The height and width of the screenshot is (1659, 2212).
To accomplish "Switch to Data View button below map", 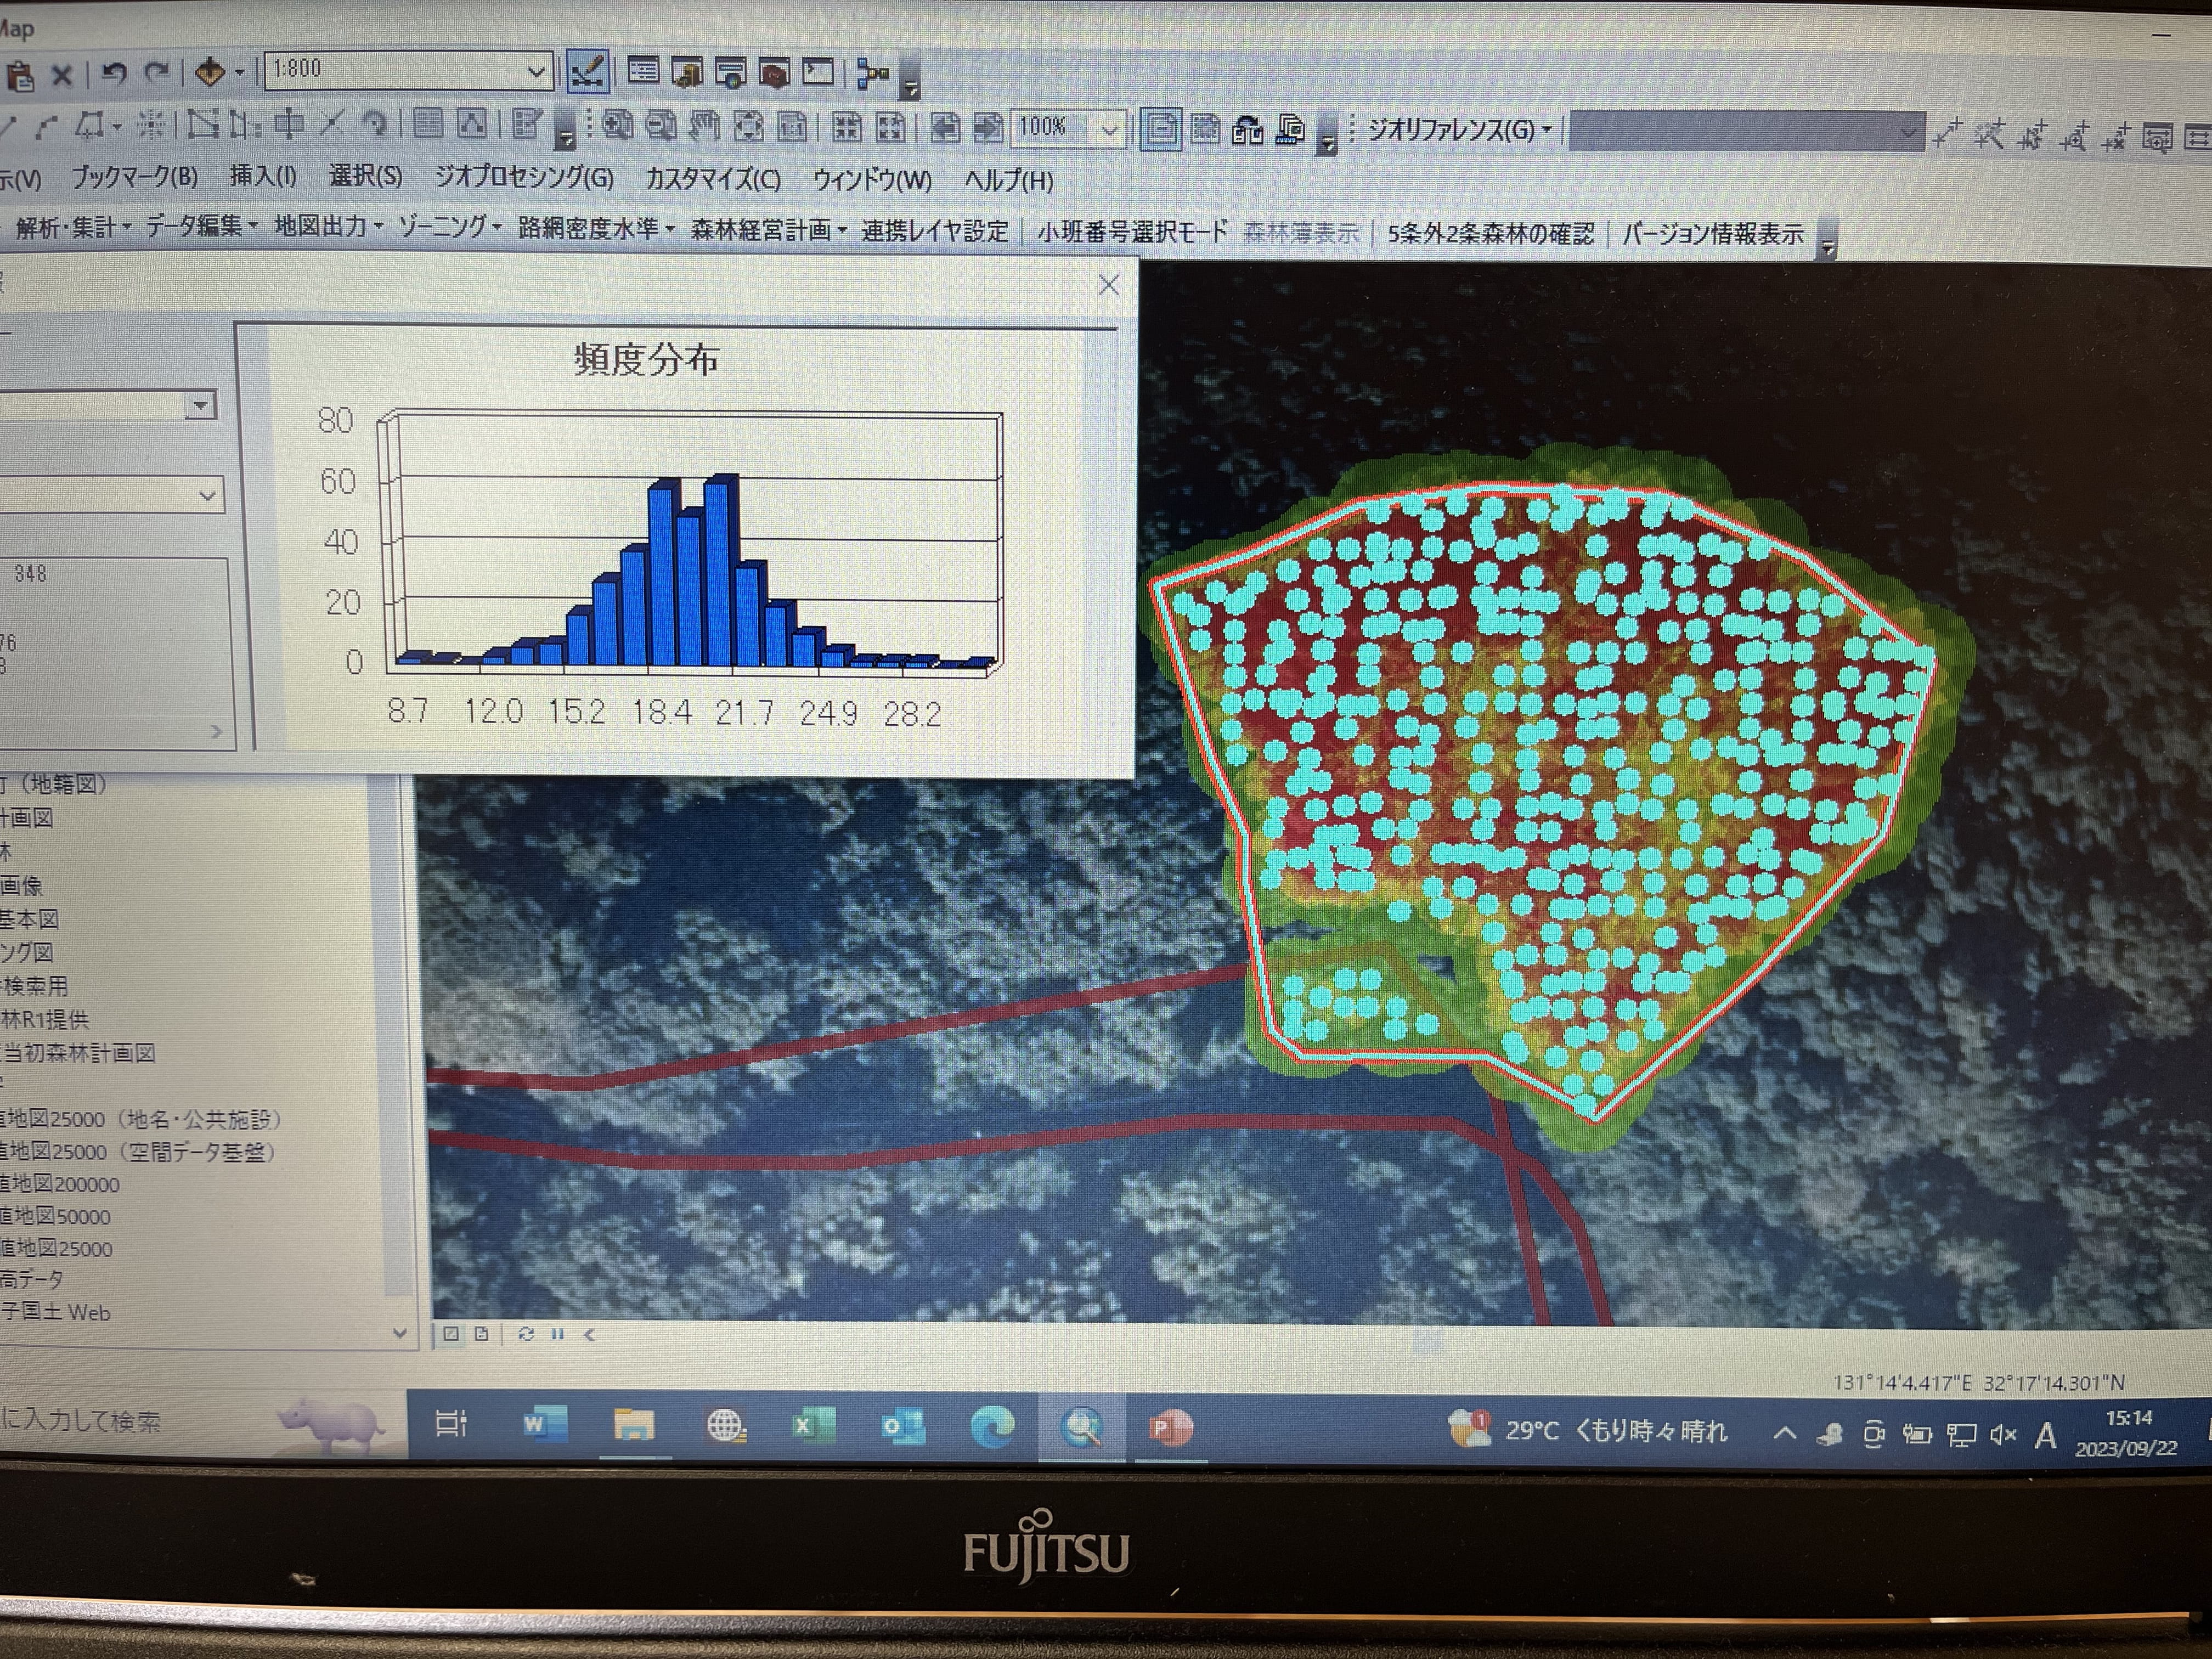I will [x=451, y=1334].
